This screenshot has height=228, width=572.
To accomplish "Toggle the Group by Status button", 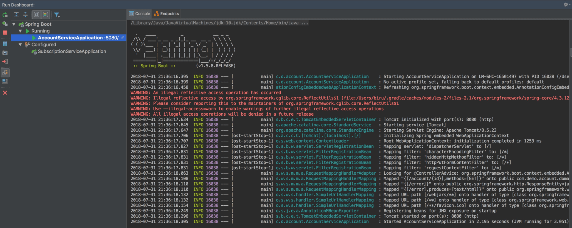I will (46, 15).
